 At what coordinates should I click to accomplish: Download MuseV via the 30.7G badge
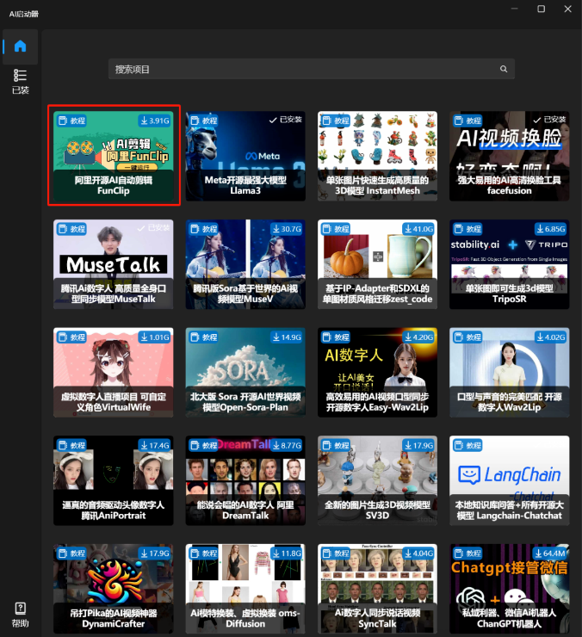click(x=287, y=229)
